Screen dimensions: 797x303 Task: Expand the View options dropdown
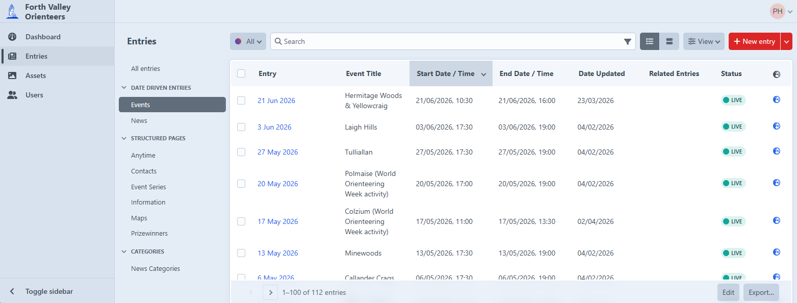[x=704, y=41]
